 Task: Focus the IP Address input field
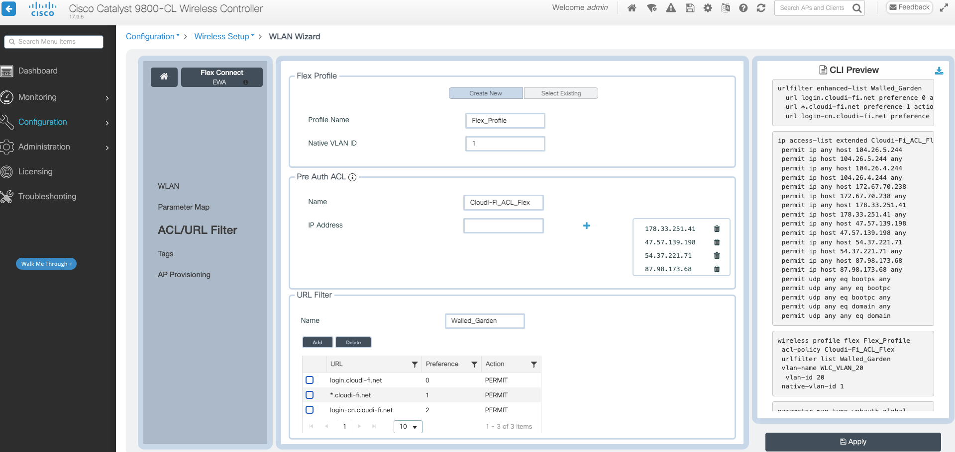[x=504, y=226]
